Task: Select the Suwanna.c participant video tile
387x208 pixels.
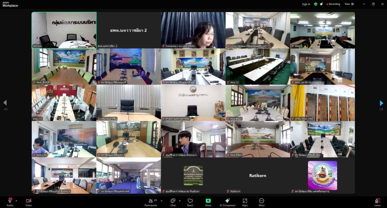Action: click(193, 30)
